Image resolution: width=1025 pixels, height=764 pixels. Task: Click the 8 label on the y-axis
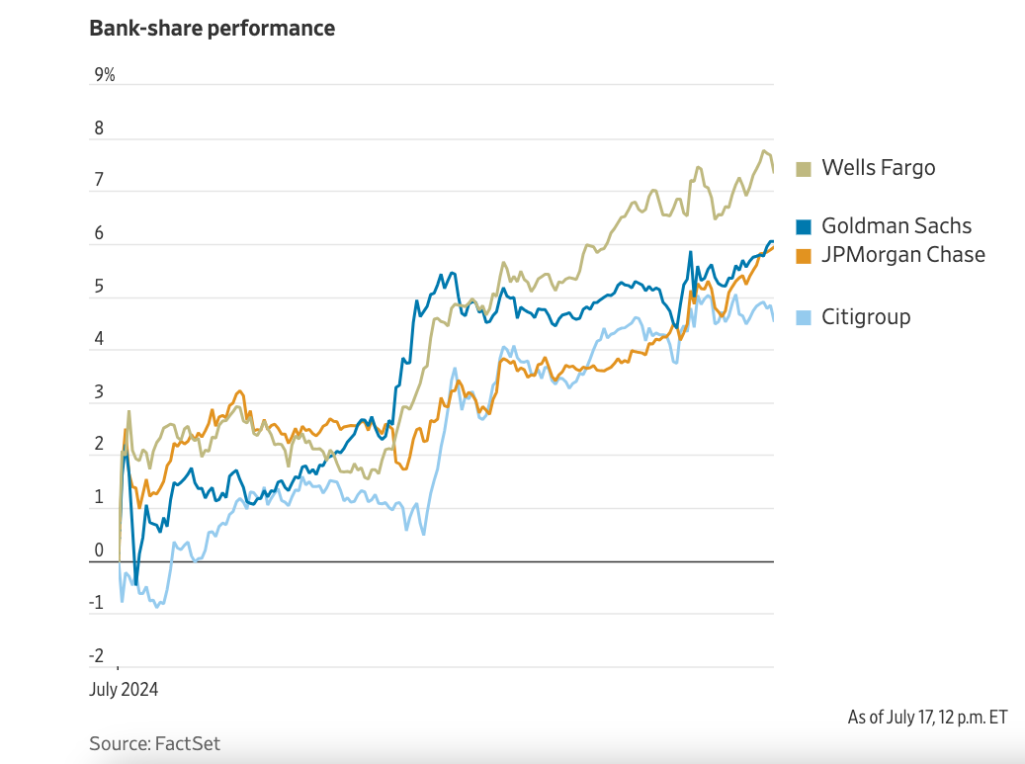point(99,128)
